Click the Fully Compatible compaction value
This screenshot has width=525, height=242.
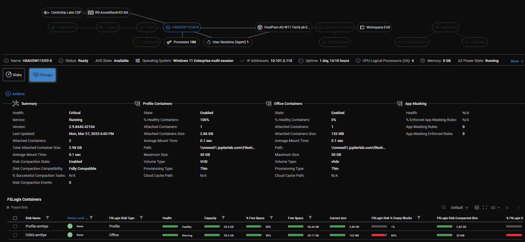pyautogui.click(x=83, y=169)
